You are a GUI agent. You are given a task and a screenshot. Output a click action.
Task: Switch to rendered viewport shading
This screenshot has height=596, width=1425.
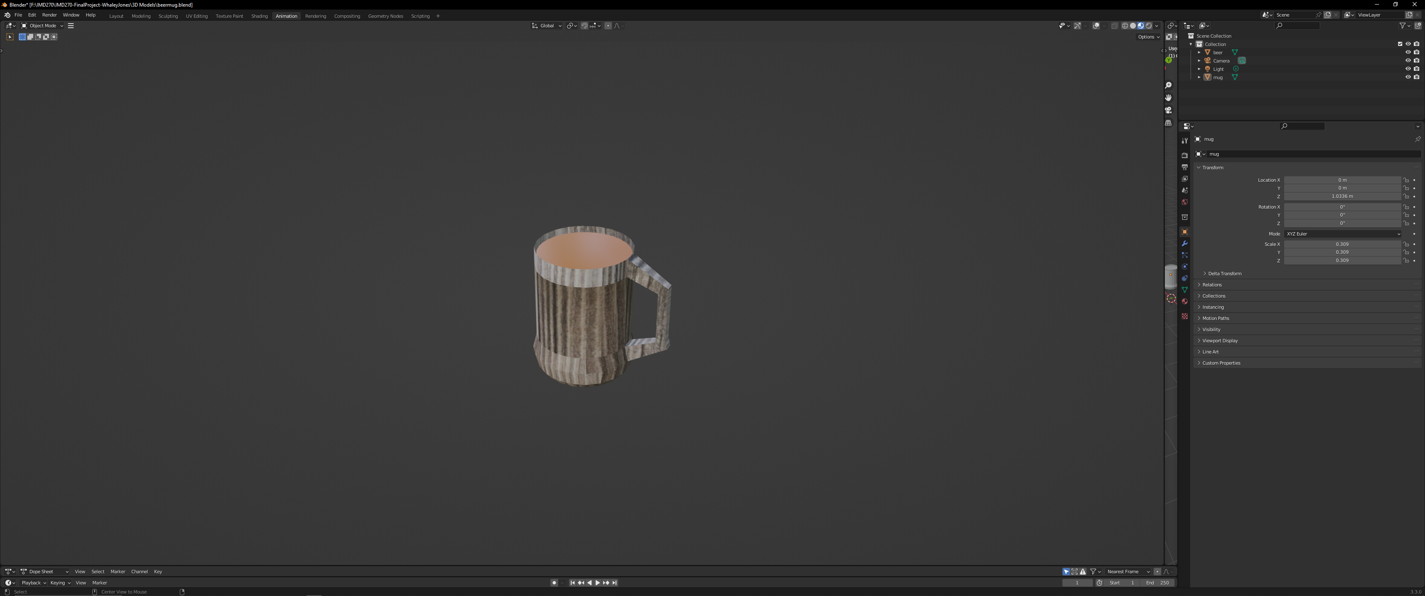(x=1148, y=26)
